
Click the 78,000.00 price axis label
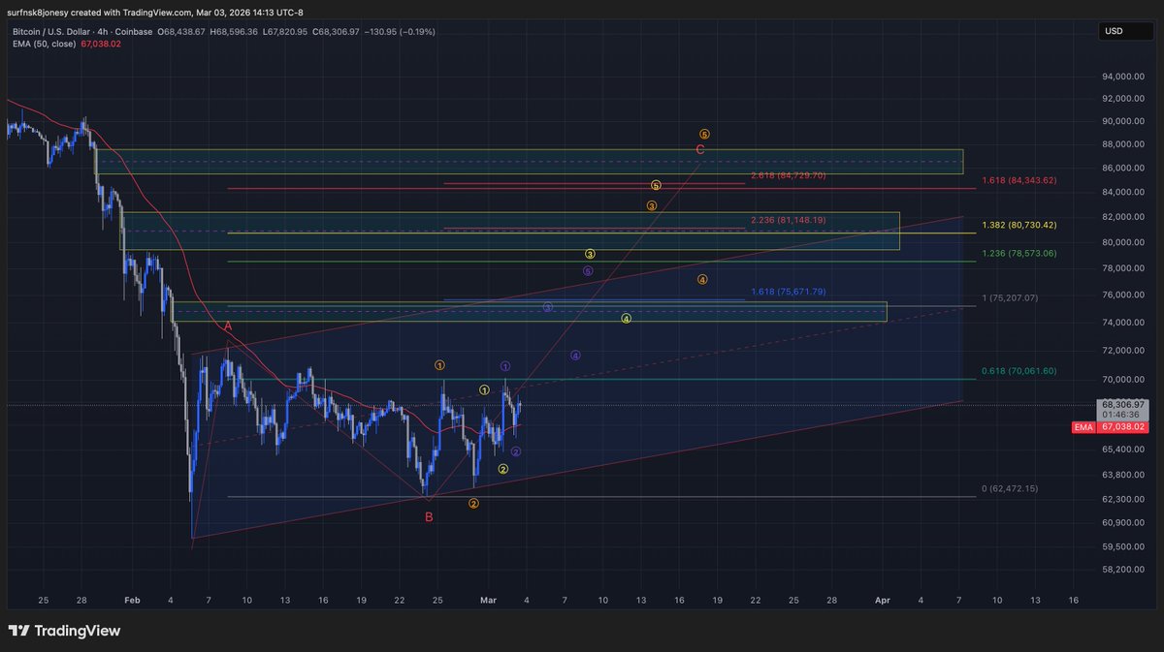click(x=1124, y=268)
